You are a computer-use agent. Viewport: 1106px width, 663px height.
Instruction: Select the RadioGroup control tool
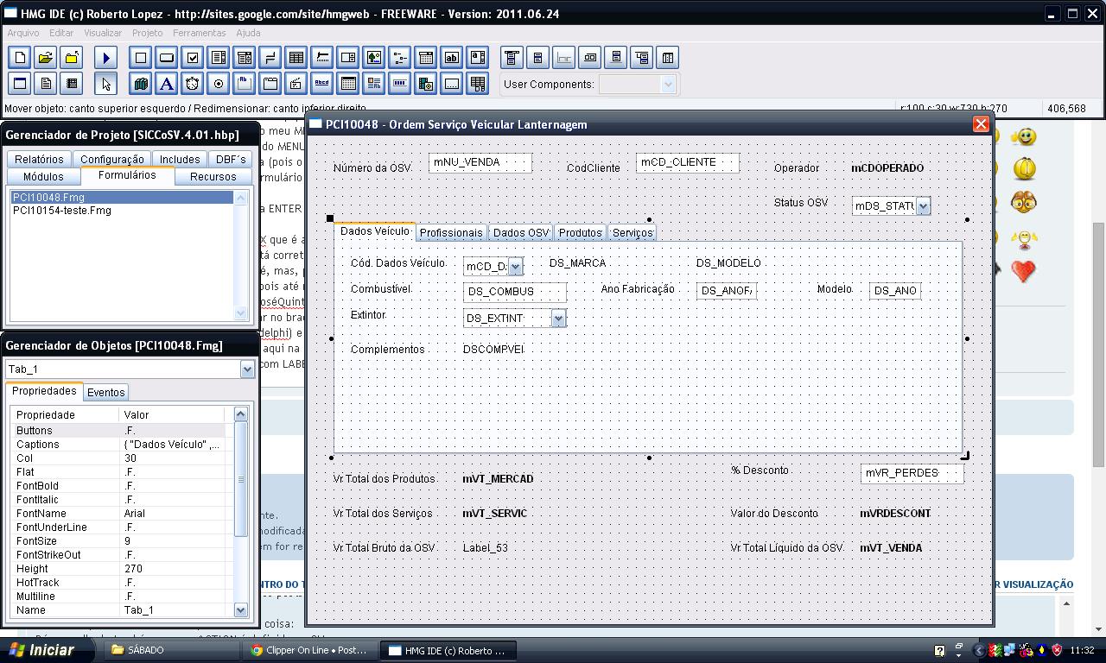[219, 84]
